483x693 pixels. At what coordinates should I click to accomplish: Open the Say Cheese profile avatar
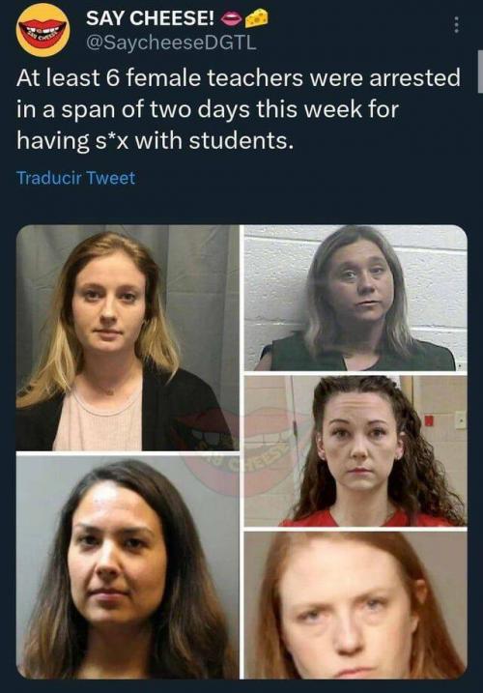click(x=43, y=30)
